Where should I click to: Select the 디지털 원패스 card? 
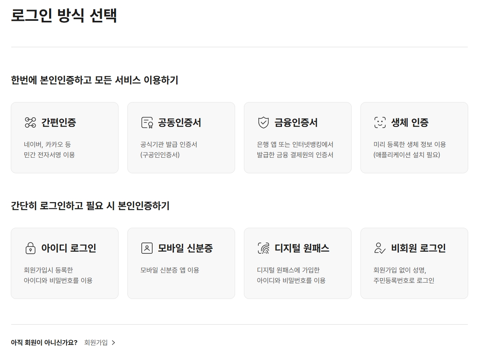[x=298, y=263]
